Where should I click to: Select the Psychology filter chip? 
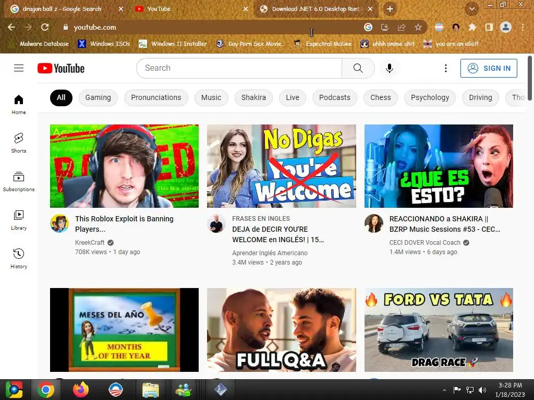(430, 97)
